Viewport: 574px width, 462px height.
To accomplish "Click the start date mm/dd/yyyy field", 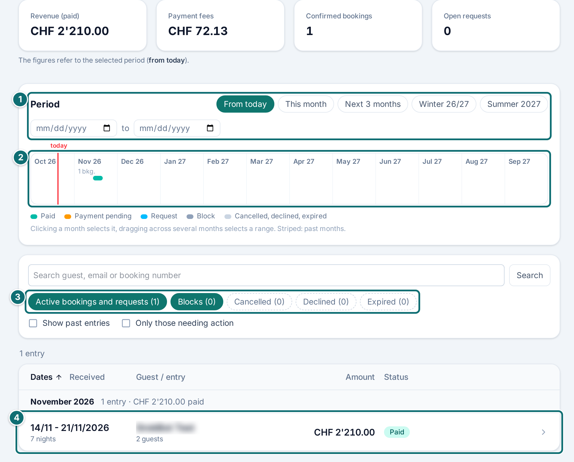I will click(74, 128).
